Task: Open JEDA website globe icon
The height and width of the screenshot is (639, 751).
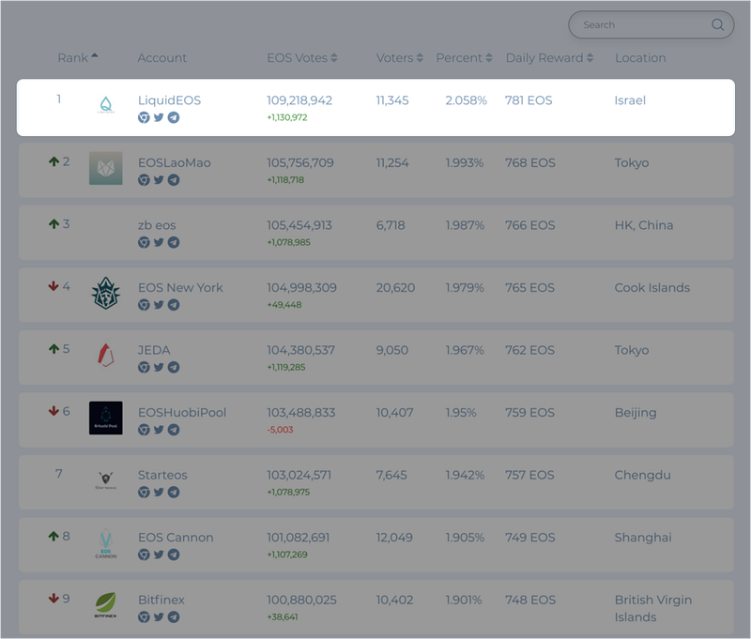Action: (x=144, y=368)
